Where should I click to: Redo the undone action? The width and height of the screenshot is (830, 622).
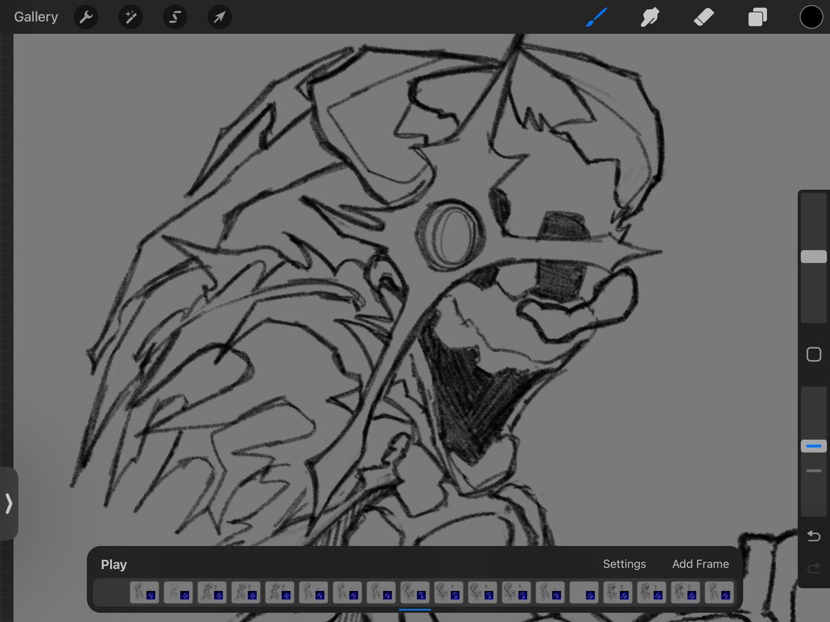(814, 569)
